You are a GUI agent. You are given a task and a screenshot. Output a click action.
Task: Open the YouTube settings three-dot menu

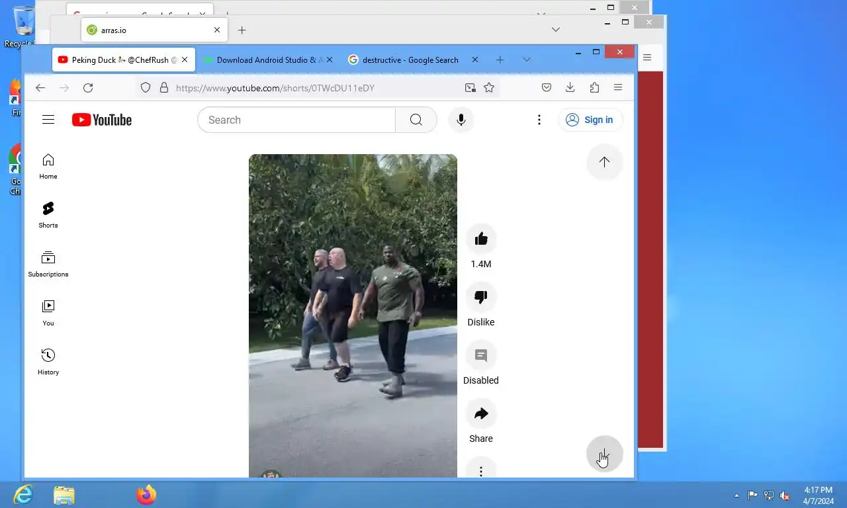539,120
